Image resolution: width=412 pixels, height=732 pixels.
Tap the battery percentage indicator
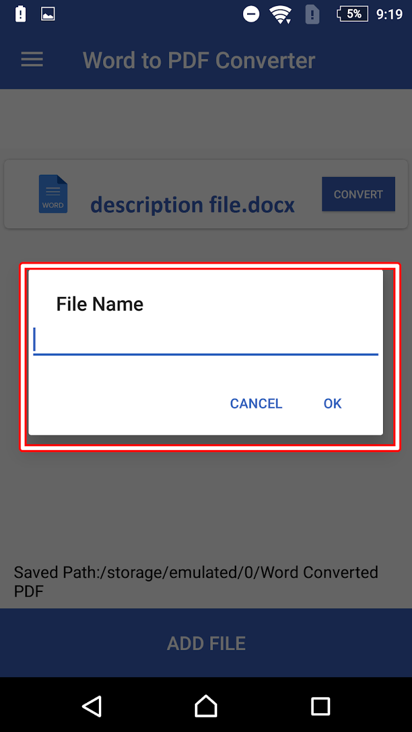(x=352, y=14)
